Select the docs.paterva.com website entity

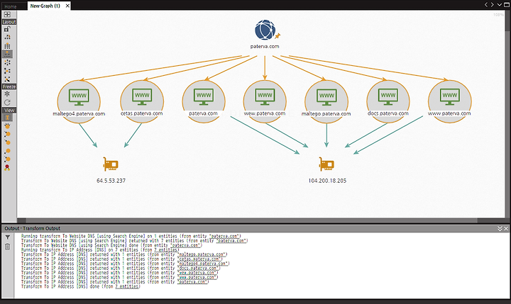388,101
